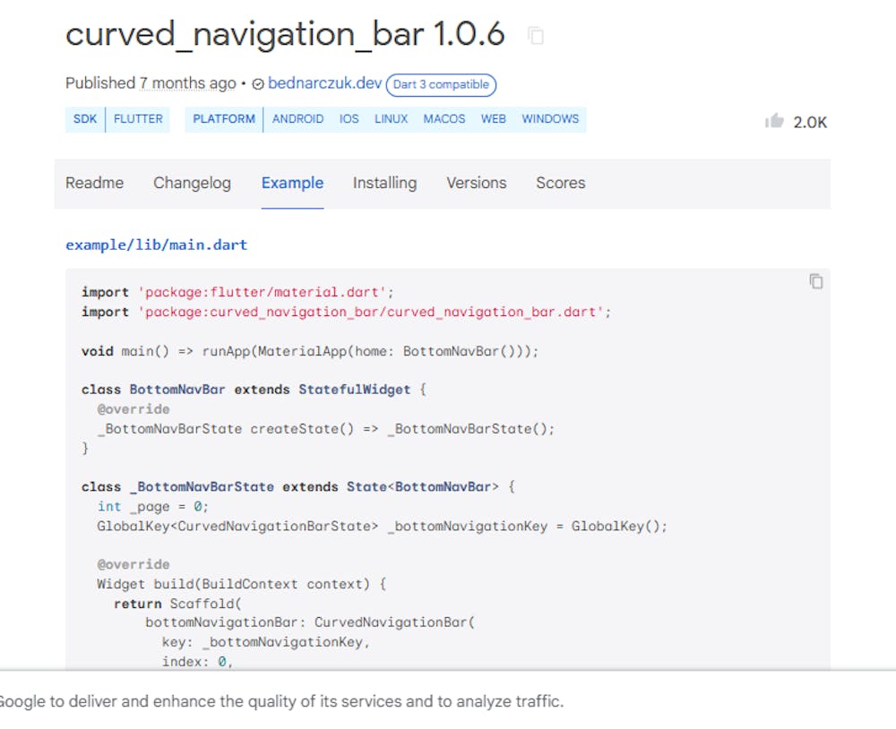Open the bednarczuk.dev publisher link
The height and width of the screenshot is (729, 896).
[x=324, y=83]
